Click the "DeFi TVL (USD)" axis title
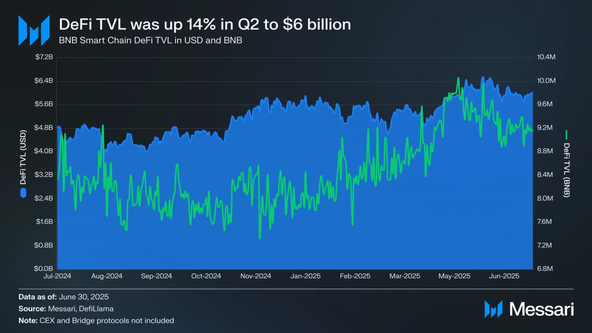Screen dimensions: 592x333 23,157
